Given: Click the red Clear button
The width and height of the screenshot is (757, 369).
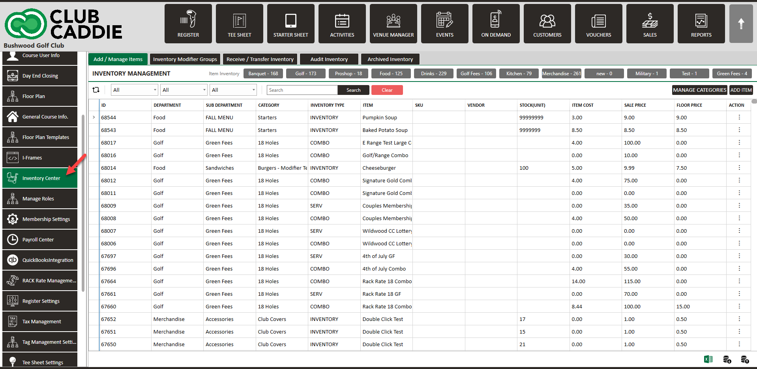Looking at the screenshot, I should point(387,90).
